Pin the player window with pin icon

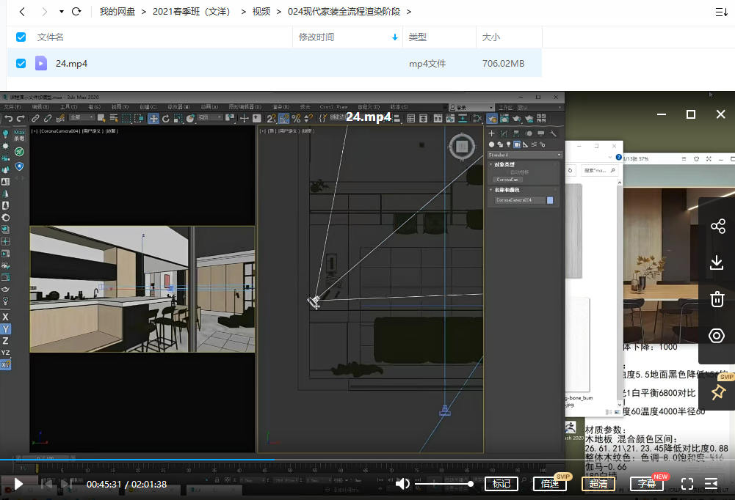(x=718, y=392)
